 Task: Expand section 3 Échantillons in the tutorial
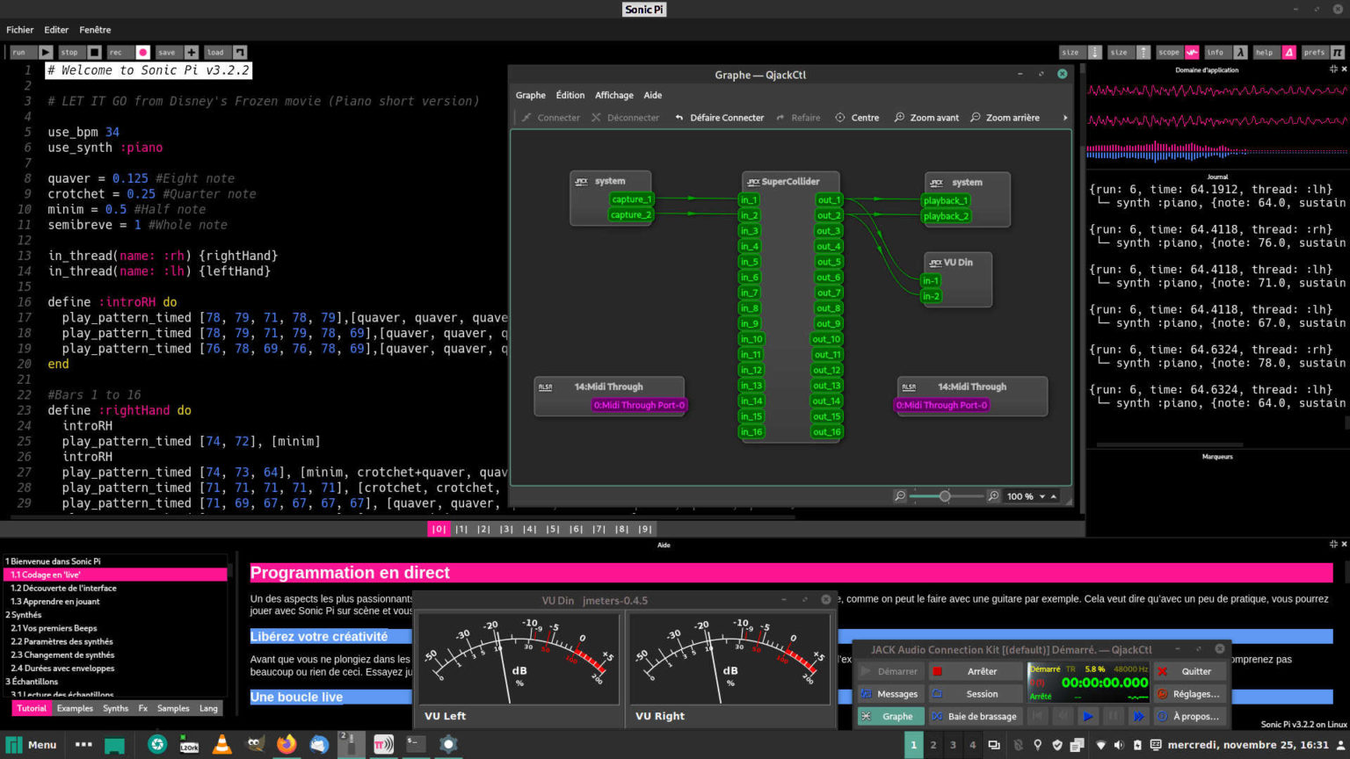[x=32, y=681]
